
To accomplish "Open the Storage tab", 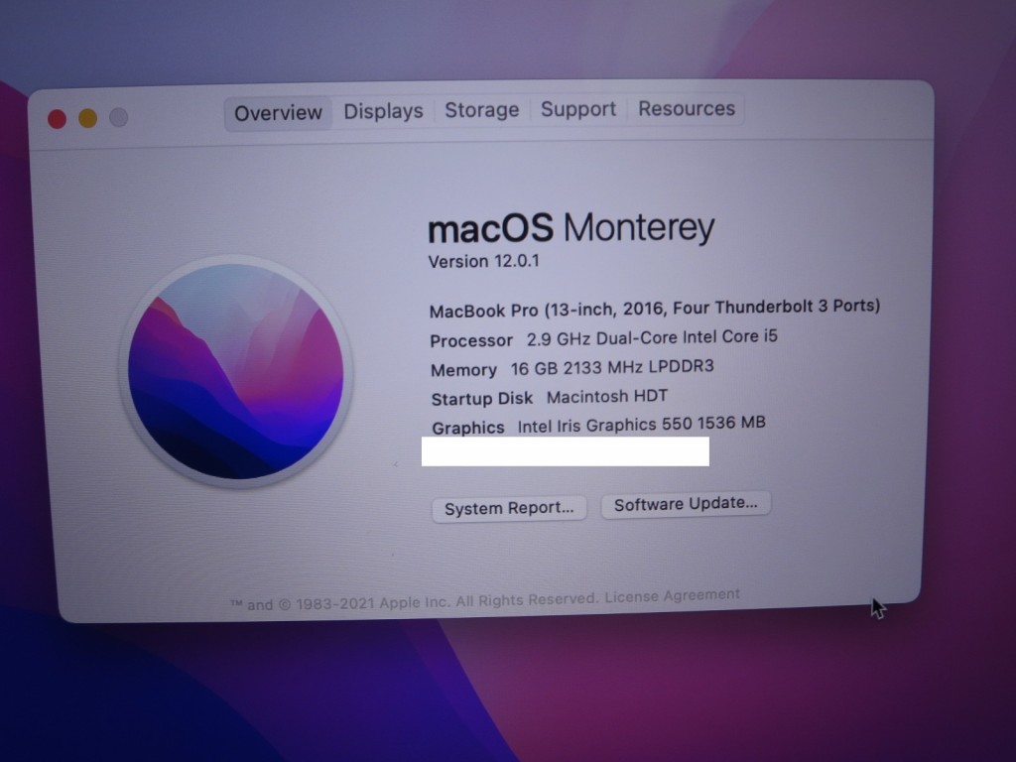I will tap(481, 110).
